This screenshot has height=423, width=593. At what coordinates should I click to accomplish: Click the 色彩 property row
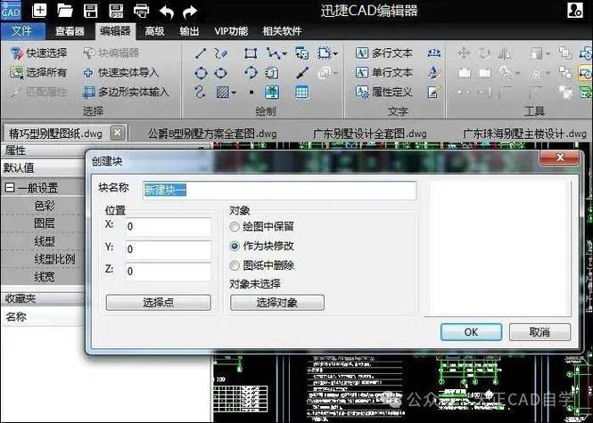[x=43, y=206]
